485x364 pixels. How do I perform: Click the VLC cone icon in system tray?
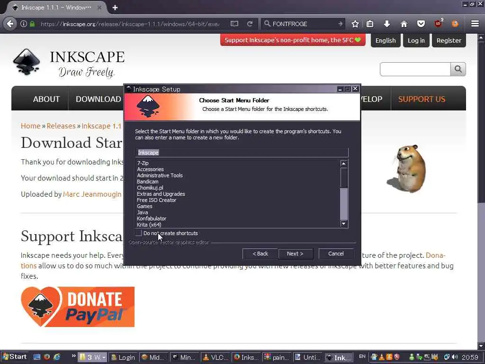click(x=382, y=357)
